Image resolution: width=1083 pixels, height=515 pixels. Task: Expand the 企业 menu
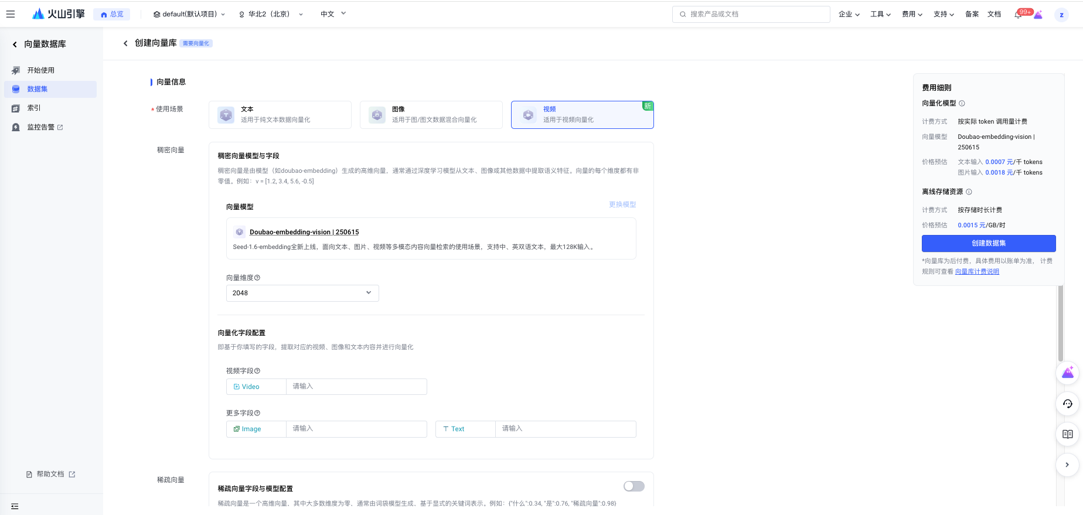click(849, 14)
